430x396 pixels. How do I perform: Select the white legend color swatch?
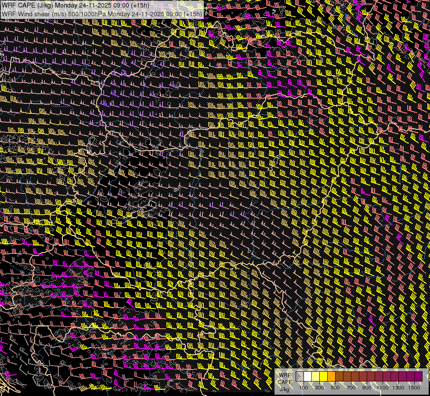pyautogui.click(x=308, y=376)
